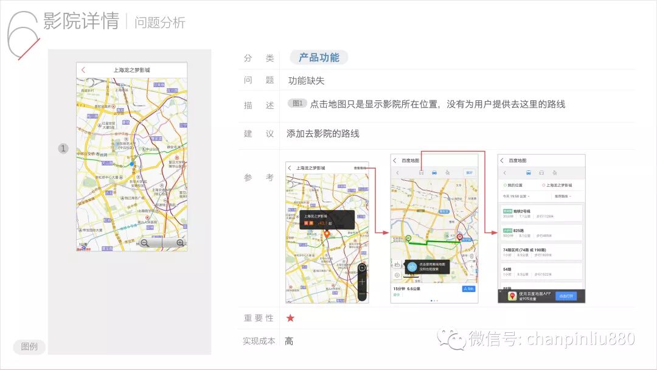Tap back arrow in large 上海龙之梦影城 map
Screen dimensions: 657x370
pos(83,70)
